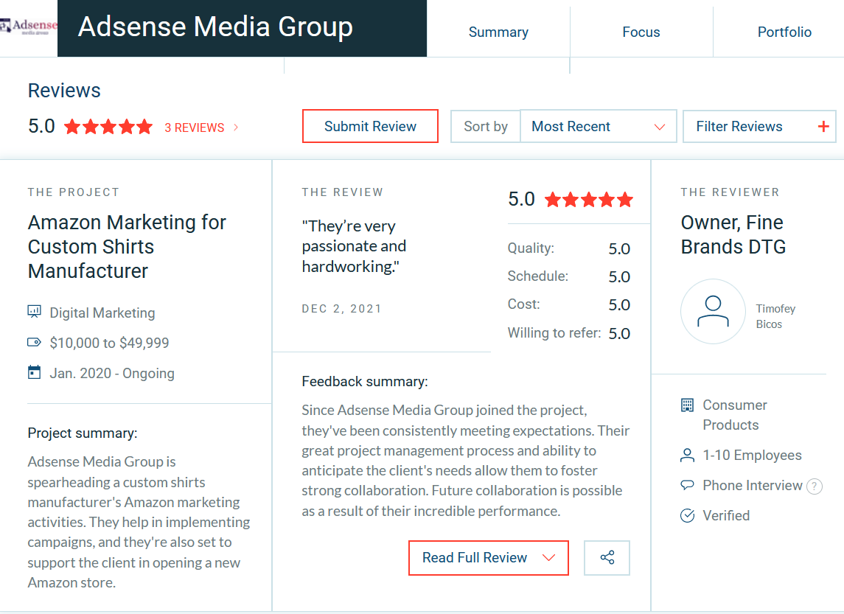
Task: Switch to the Focus tab
Action: (641, 32)
